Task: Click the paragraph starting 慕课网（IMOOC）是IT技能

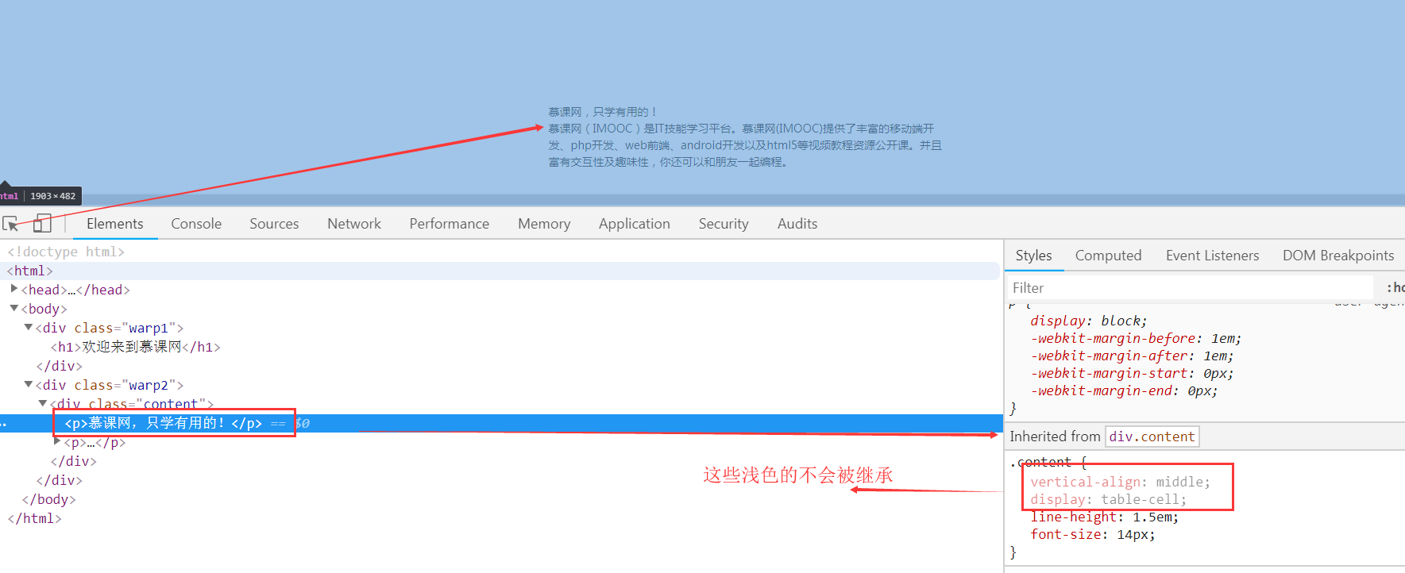Action: pyautogui.click(x=745, y=145)
